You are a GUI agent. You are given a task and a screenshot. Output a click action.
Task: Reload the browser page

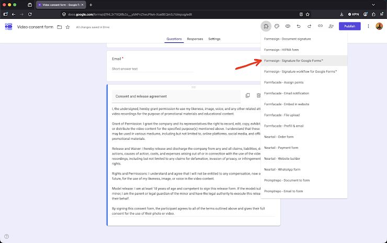tap(30, 14)
